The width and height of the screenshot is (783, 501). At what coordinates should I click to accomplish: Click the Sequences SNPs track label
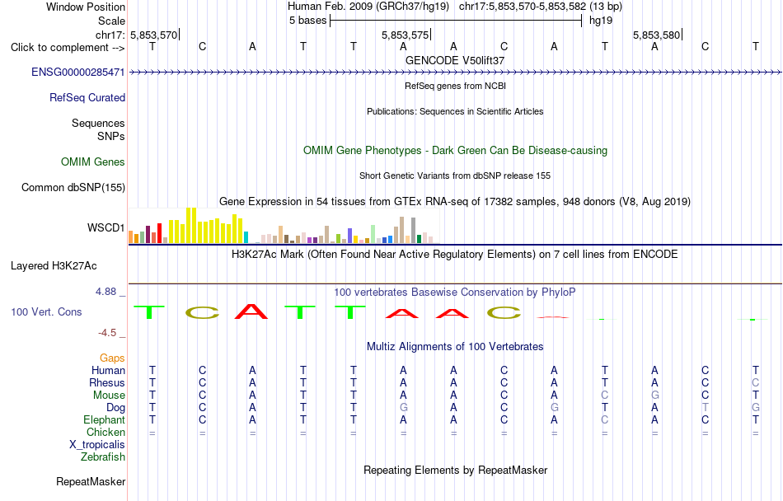click(98, 129)
